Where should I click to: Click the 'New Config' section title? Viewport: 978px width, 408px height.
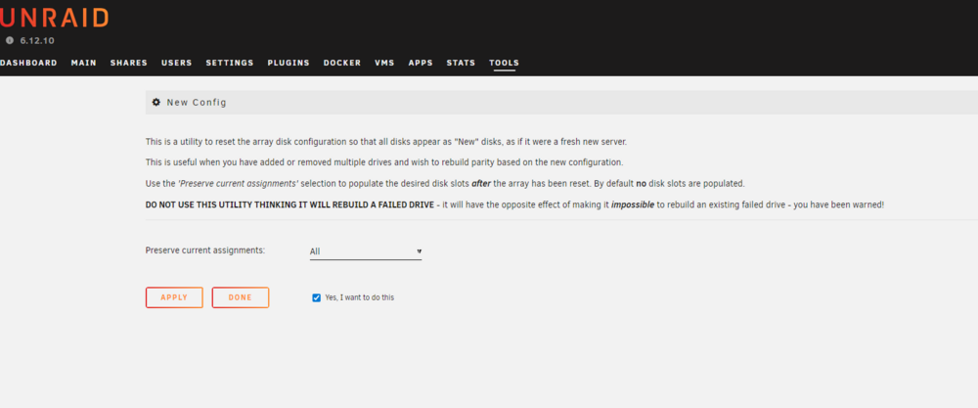[197, 103]
